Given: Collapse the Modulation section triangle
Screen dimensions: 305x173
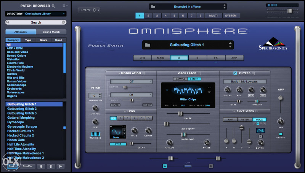Looking at the screenshot, I should click(119, 73).
